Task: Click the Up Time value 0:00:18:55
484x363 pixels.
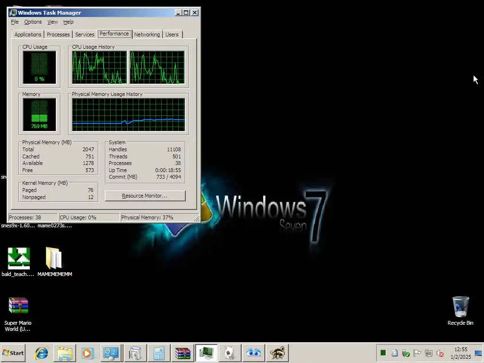Action: (x=168, y=170)
